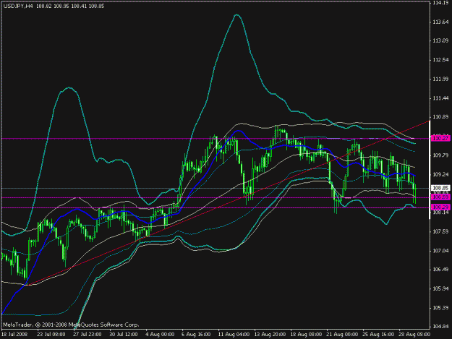Click the 113.64 price axis label
Viewport: 452px width, 339px height.
pyautogui.click(x=440, y=22)
